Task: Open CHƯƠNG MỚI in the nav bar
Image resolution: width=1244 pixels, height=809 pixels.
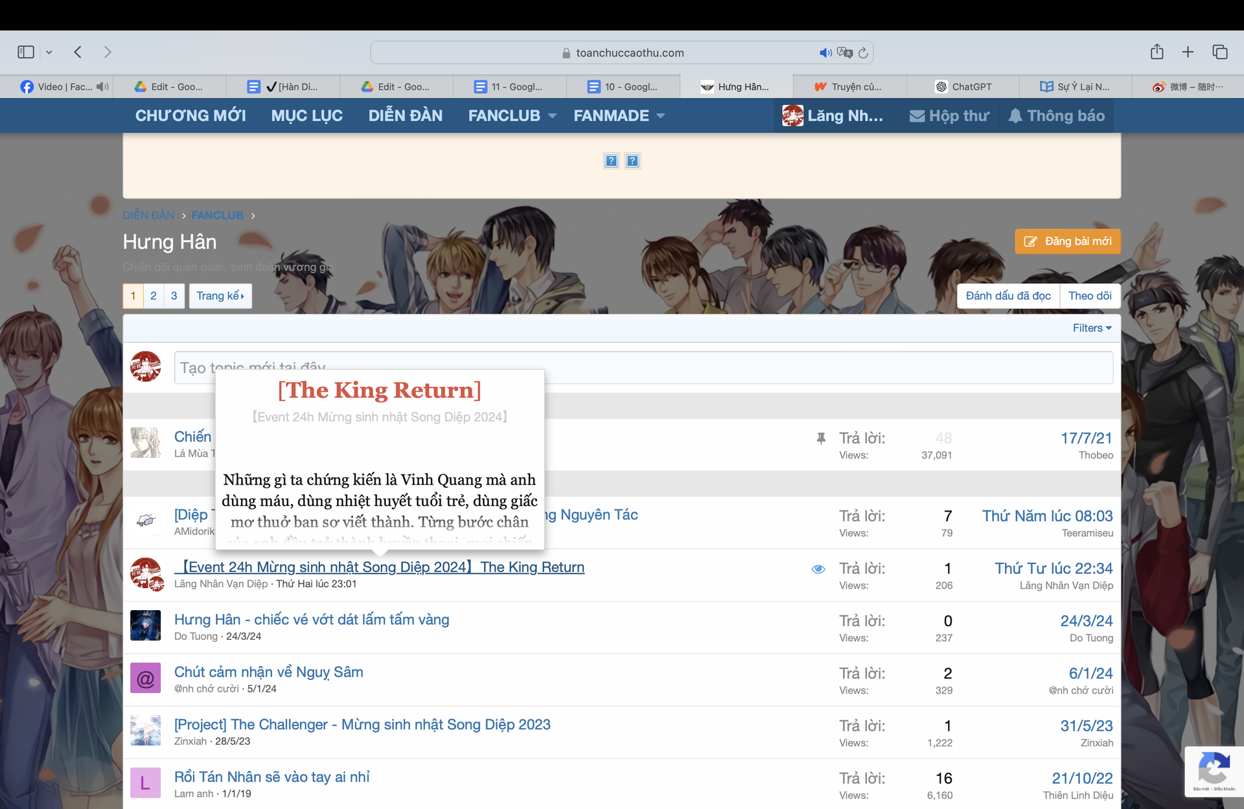Action: point(190,115)
